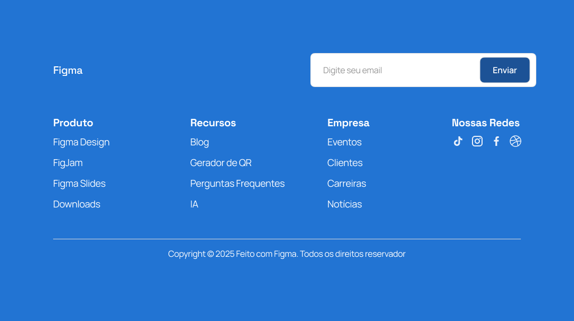Open the Notícias link
This screenshot has height=321, width=574.
point(344,204)
